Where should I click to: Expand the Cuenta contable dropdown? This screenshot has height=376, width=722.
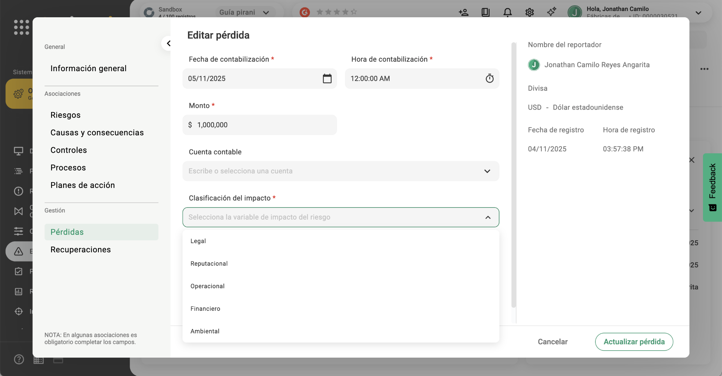(487, 171)
